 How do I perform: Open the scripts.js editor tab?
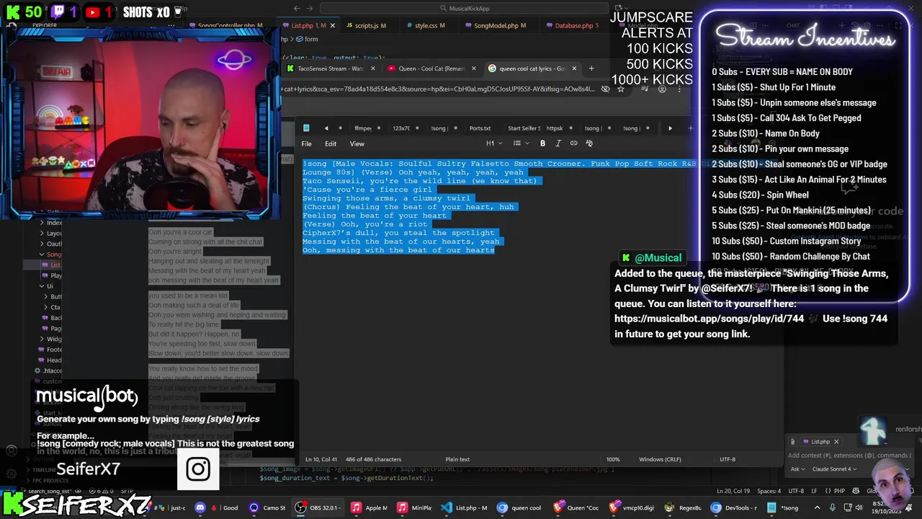(366, 25)
